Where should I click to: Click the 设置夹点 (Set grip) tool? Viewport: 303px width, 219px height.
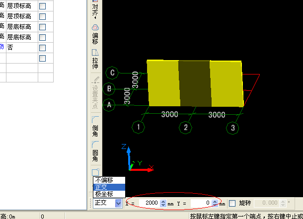[95, 93]
